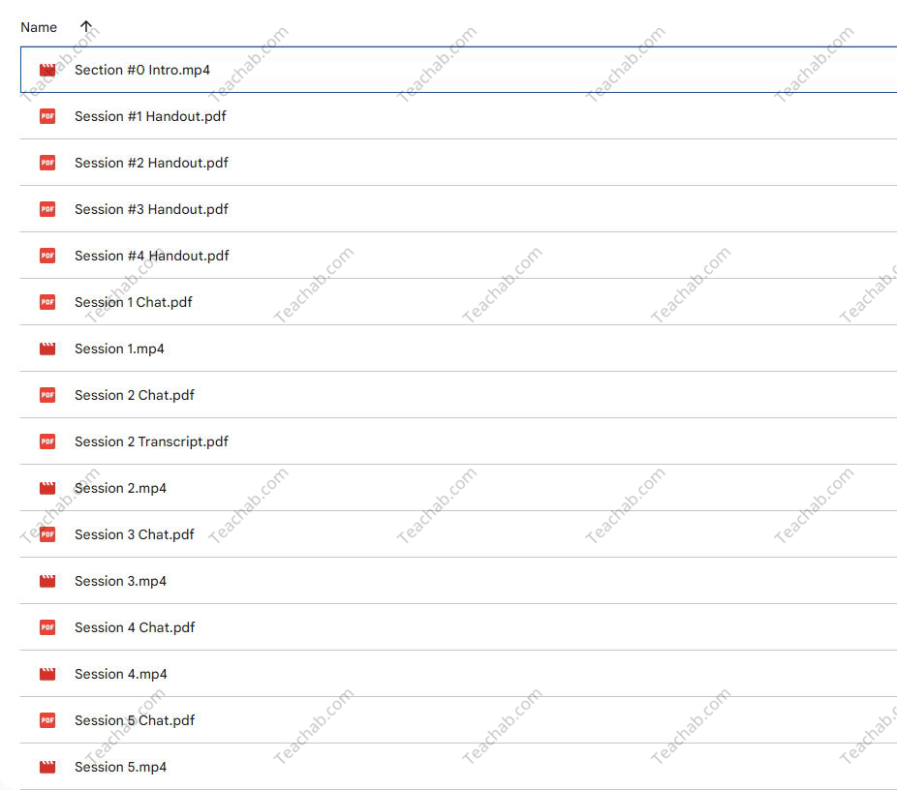The image size is (897, 790).
Task: Click the PDF icon for Session 2 Transcript.pdf
Action: tap(47, 441)
